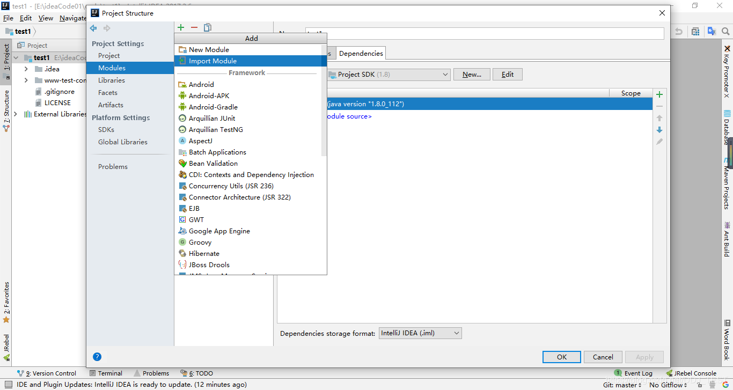Click the Copy module icon
Screen dimensions: 733x390
pos(208,27)
